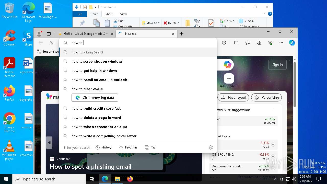Click the Edge profile avatar icon
Viewport: 327px width, 184px height.
click(x=39, y=34)
